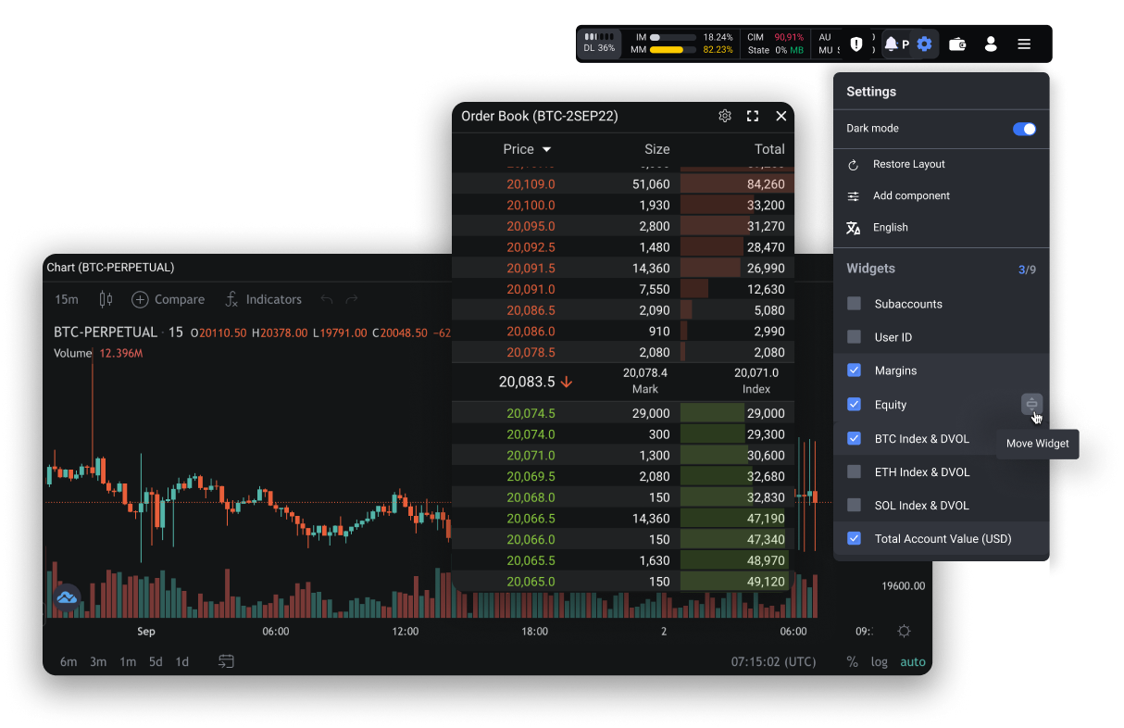Open the 15m interval dropdown

click(67, 299)
